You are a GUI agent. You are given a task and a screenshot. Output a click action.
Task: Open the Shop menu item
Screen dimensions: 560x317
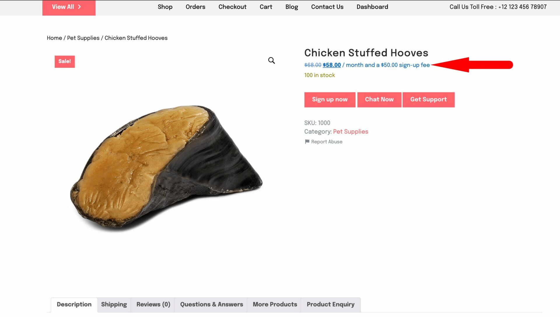point(165,7)
